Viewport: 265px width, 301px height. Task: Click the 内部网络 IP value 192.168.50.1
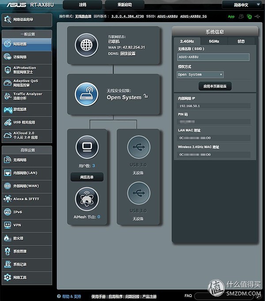(x=189, y=106)
